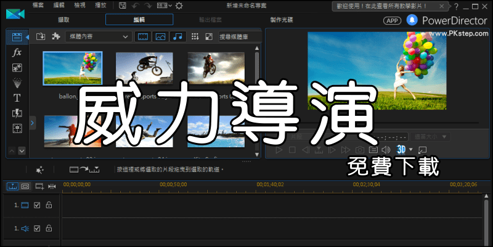Open the 檢視 menu
493x247 pixels.
click(79, 6)
